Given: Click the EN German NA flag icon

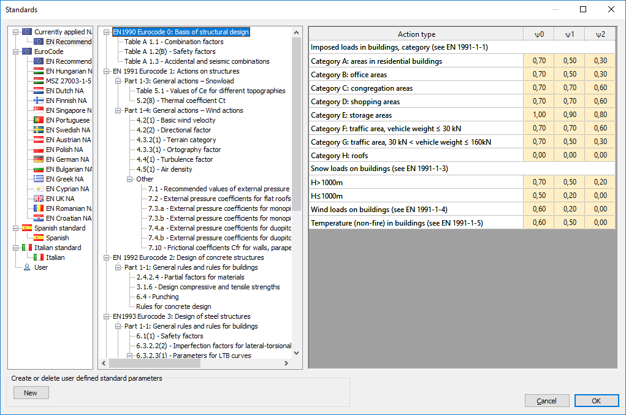Looking at the screenshot, I should (39, 159).
